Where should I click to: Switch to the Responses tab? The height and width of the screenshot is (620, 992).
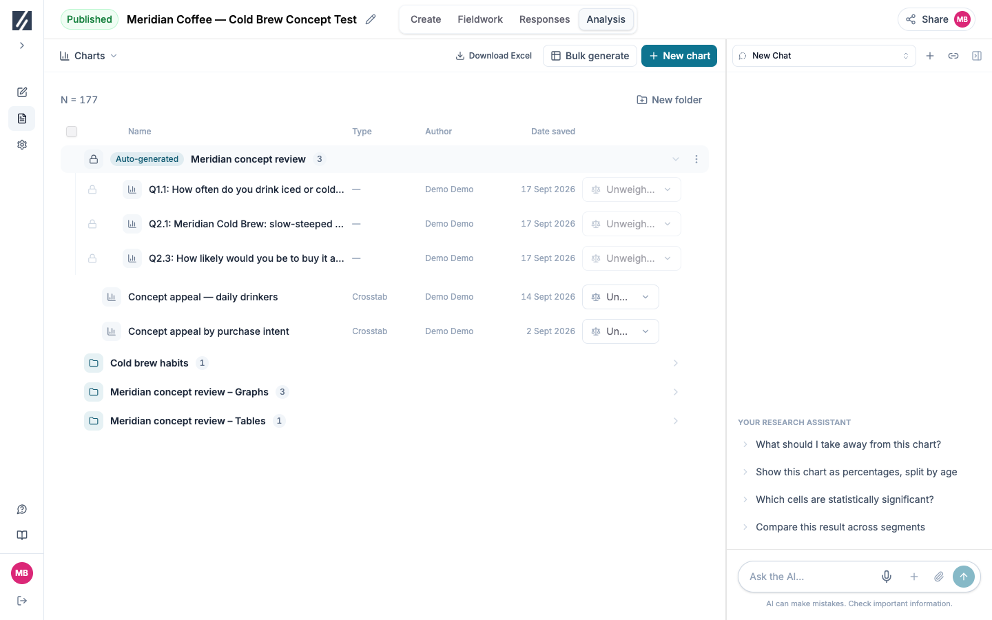pos(544,19)
